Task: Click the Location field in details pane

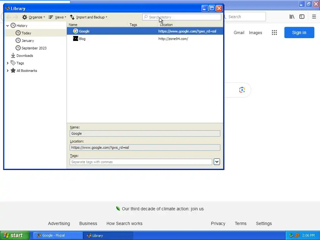Action: [x=145, y=147]
